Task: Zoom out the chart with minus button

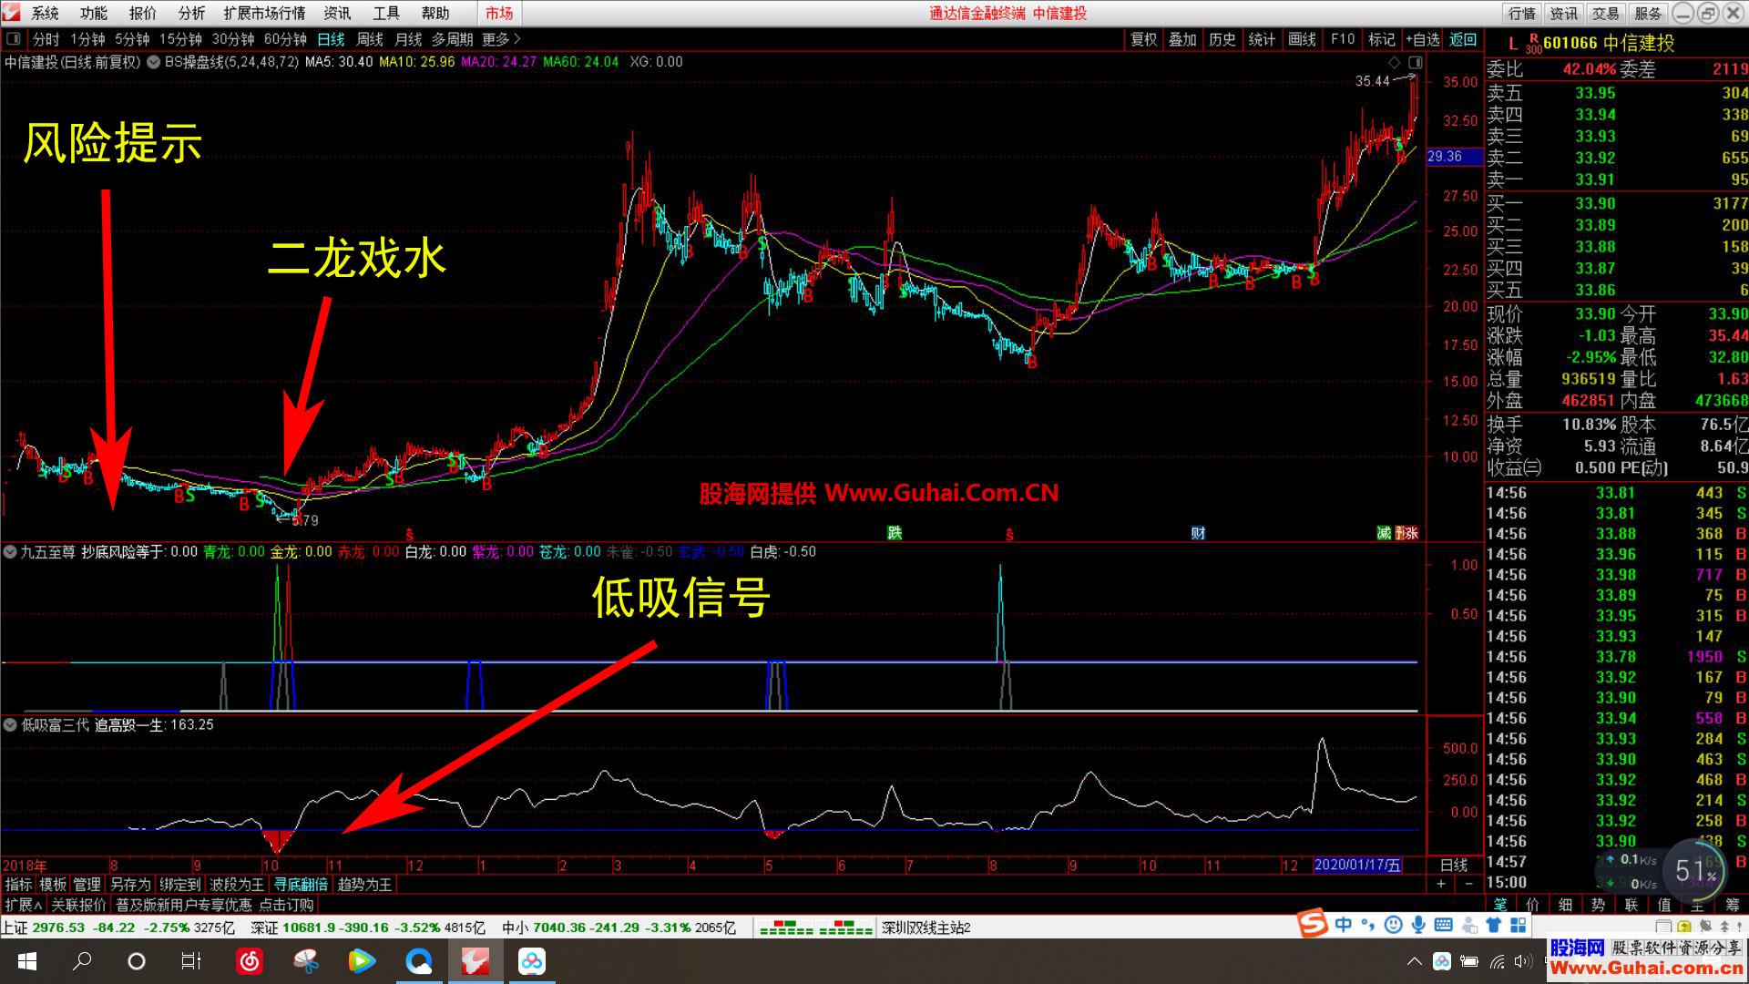Action: click(x=1468, y=884)
